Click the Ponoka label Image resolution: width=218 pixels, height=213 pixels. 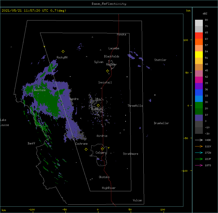(121, 34)
